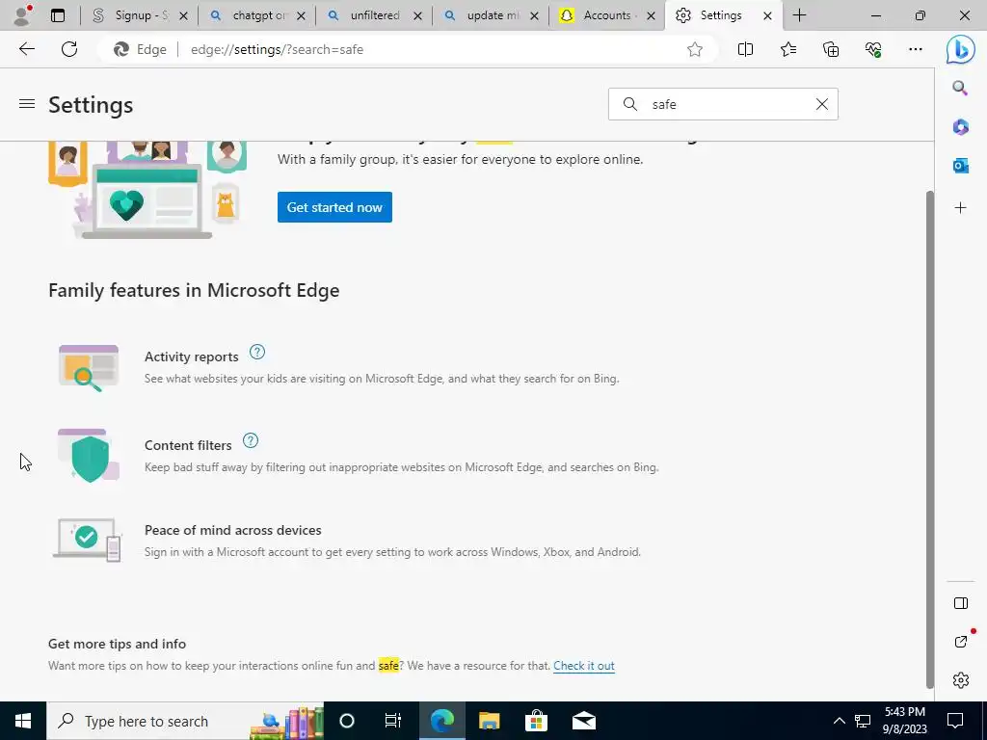
Task: Click the Get more tips and info heading
Action: click(117, 644)
